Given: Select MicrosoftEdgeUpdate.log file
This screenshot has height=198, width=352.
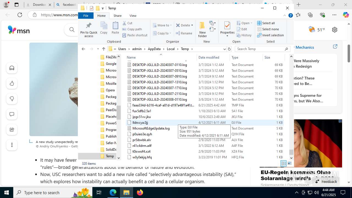Looking at the screenshot, I should pos(205,128).
